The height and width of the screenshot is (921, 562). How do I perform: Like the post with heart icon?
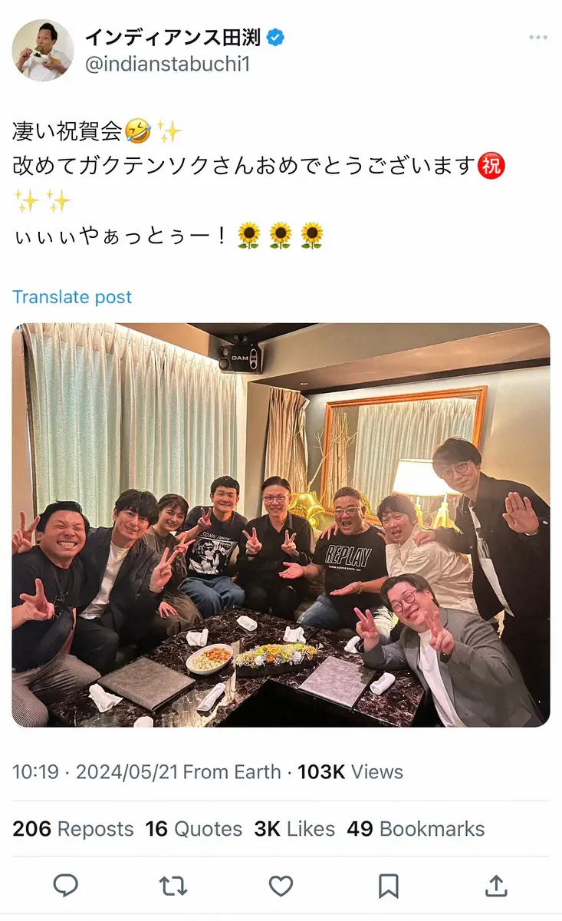[281, 886]
